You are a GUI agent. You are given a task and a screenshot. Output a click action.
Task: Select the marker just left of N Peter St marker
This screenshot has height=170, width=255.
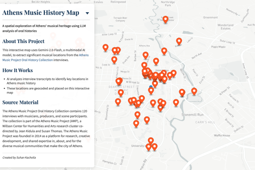pyautogui.click(x=182, y=93)
